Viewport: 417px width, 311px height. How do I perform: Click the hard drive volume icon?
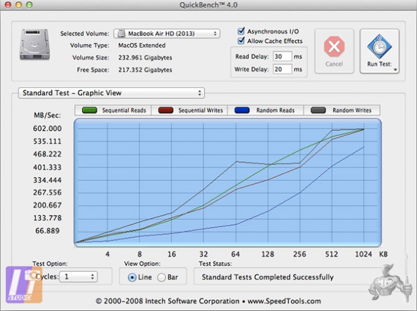point(35,44)
